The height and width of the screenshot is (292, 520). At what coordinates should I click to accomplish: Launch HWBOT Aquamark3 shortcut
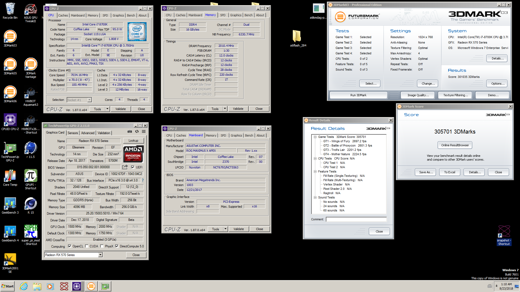pos(31,96)
